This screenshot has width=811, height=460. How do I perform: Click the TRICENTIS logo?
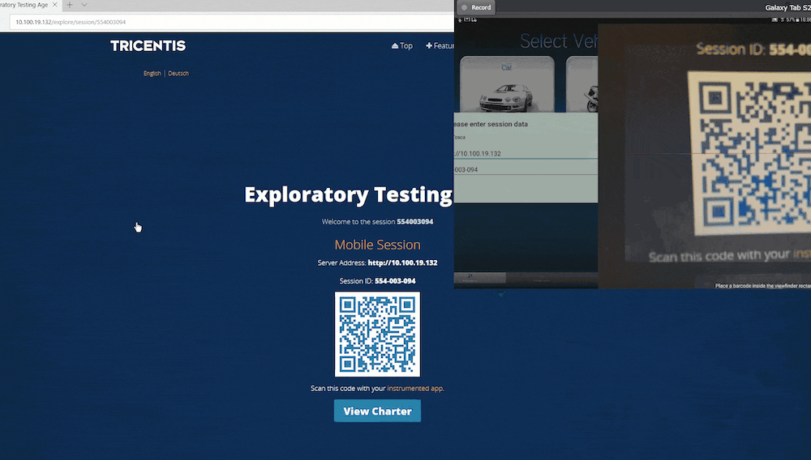[x=148, y=46]
